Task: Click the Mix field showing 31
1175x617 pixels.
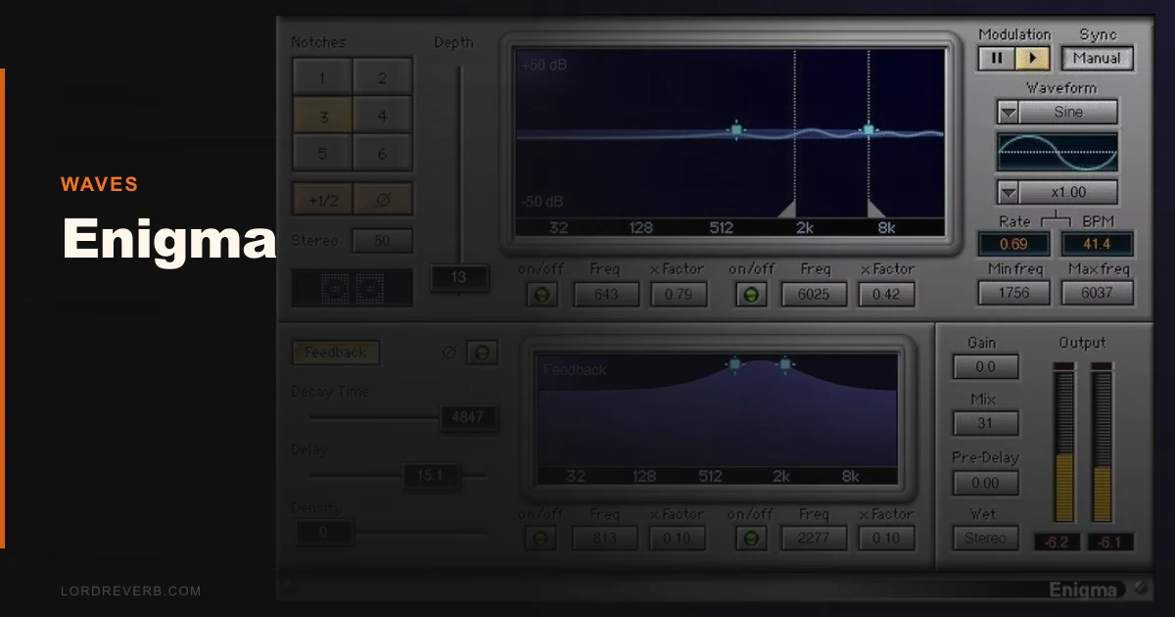Action: click(986, 424)
